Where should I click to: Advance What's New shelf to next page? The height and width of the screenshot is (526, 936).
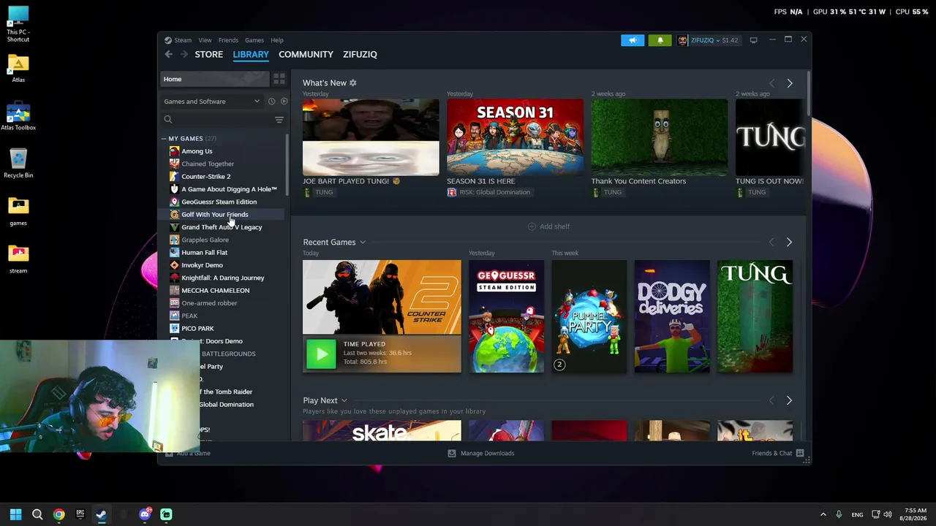pyautogui.click(x=789, y=83)
